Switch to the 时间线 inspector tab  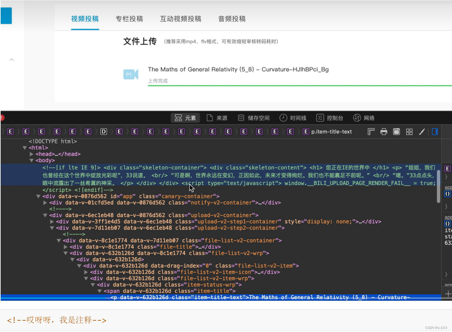pyautogui.click(x=293, y=118)
